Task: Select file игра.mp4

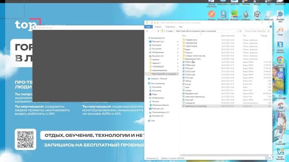Action: [189, 100]
